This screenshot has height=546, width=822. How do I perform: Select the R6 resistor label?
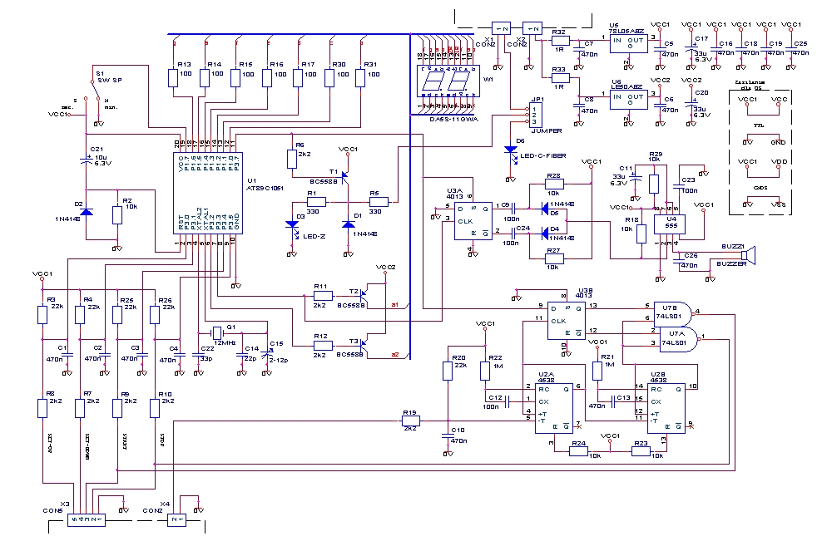pos(300,145)
